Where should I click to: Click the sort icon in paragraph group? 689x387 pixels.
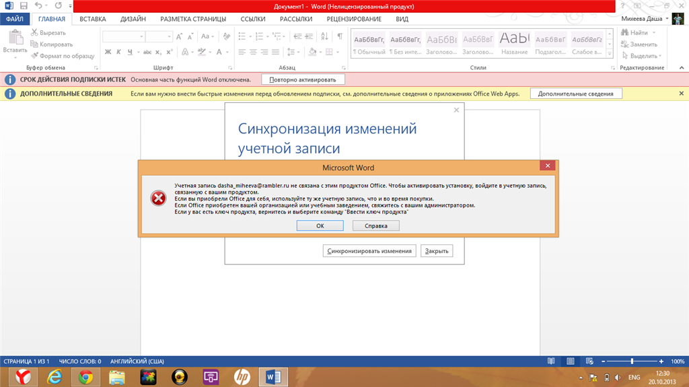(325, 36)
